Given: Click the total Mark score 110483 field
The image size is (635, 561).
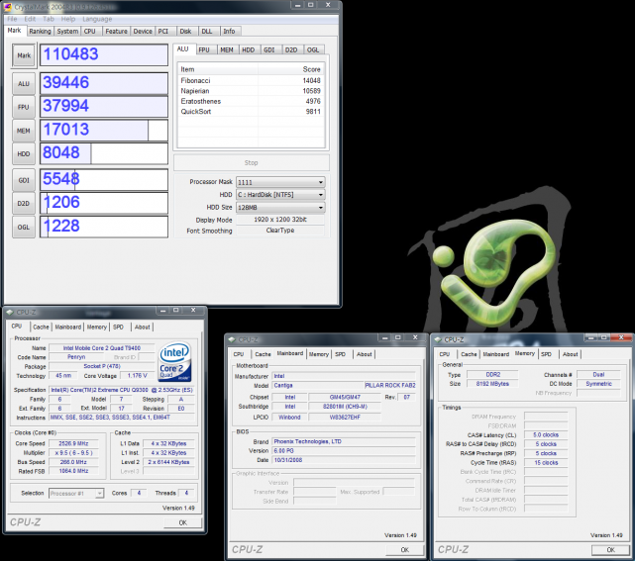Looking at the screenshot, I should 104,55.
